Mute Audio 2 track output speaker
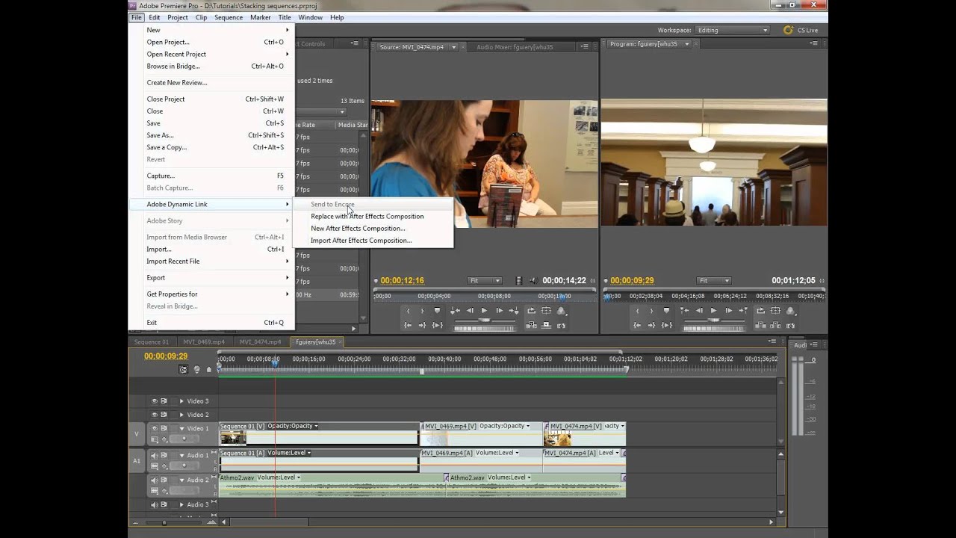The image size is (956, 538). click(x=155, y=480)
